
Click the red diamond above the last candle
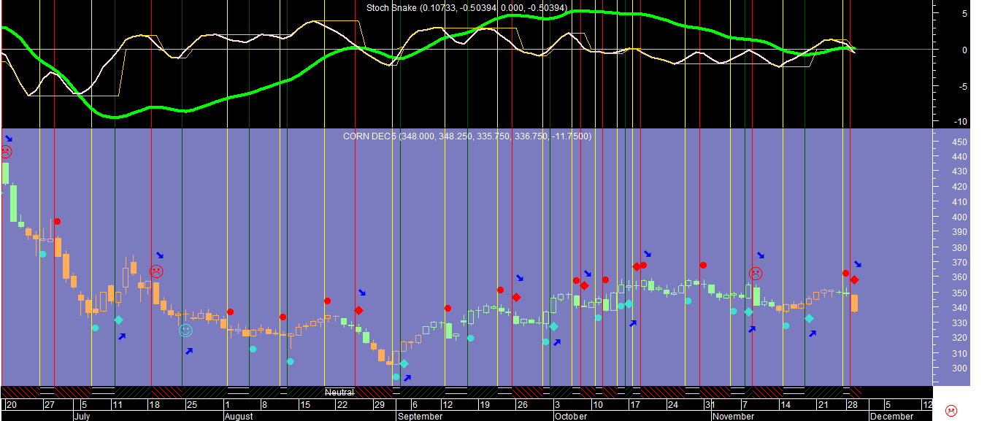pos(854,280)
